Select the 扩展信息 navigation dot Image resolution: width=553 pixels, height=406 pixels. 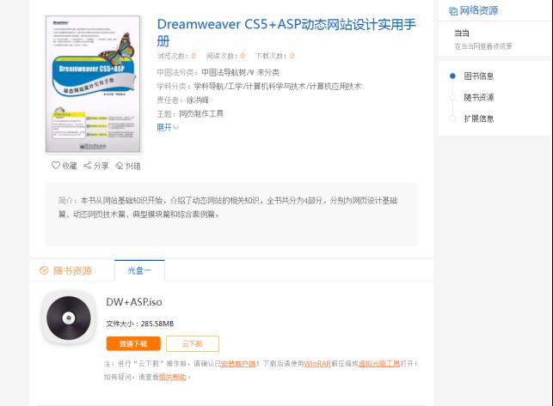452,118
